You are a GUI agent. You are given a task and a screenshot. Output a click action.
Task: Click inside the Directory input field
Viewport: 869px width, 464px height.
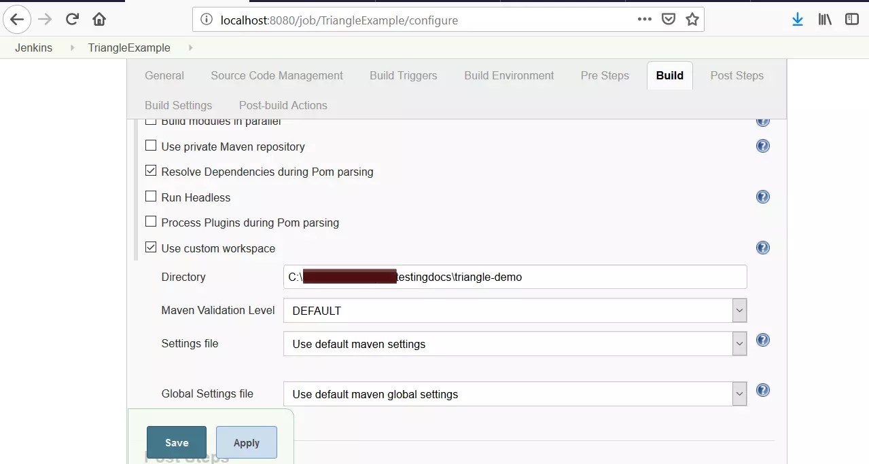click(x=514, y=277)
